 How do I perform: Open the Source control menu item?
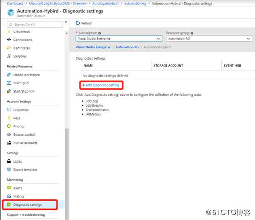tap(24, 135)
